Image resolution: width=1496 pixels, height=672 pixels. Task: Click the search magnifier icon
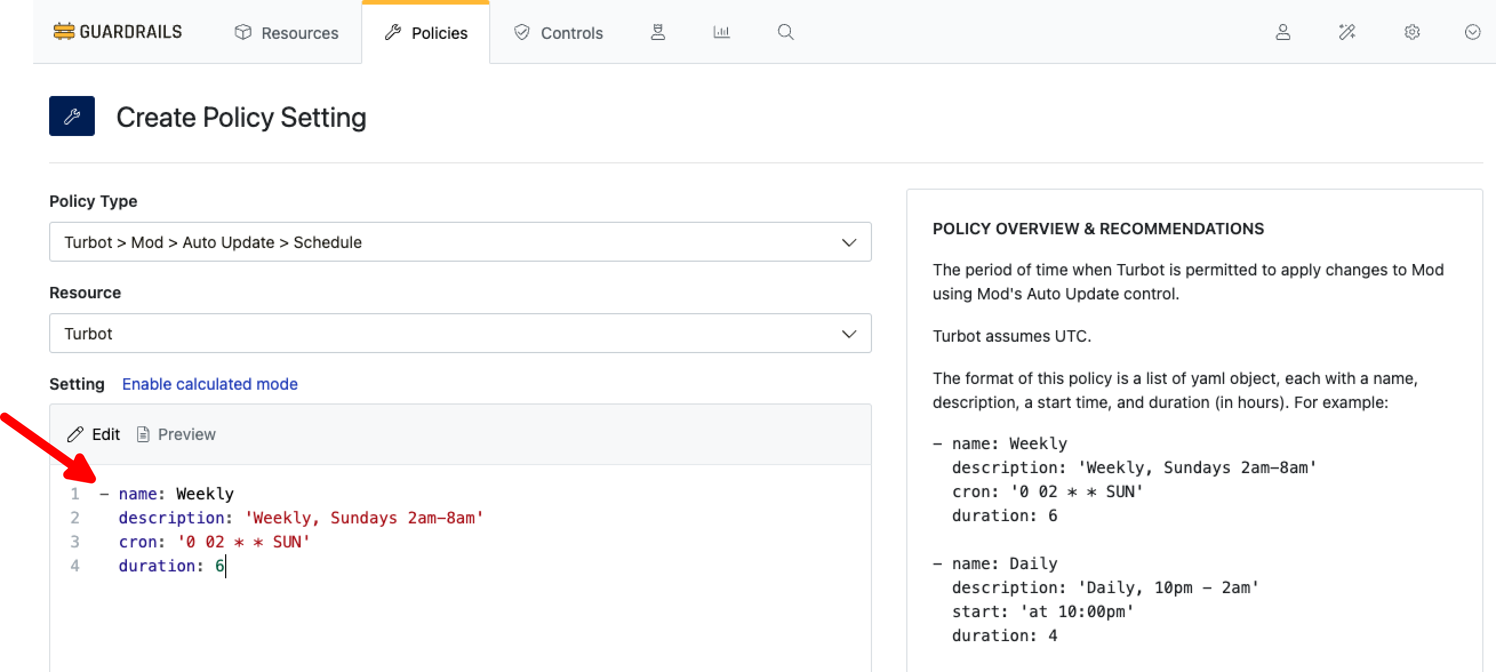785,32
